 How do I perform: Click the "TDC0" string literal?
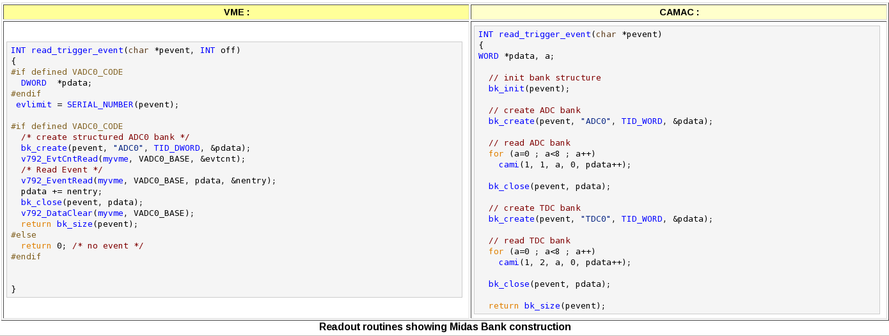pos(596,218)
